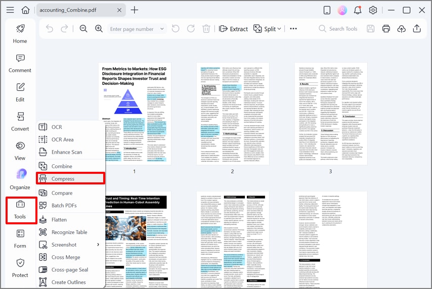Open the Tools sidebar section
Image resolution: width=432 pixels, height=289 pixels.
pos(21,211)
